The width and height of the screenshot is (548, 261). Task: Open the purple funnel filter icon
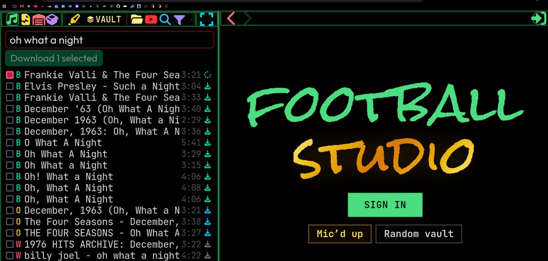tap(179, 20)
